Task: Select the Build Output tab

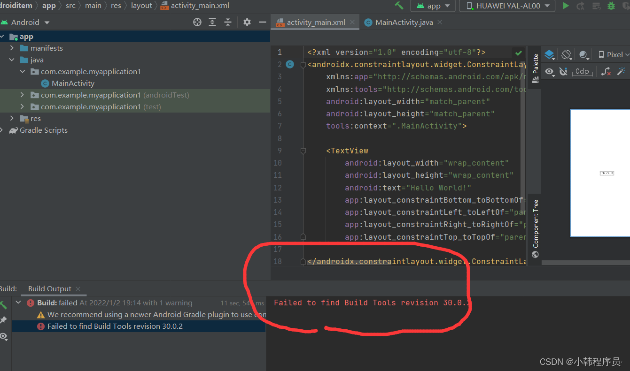Action: pos(50,289)
